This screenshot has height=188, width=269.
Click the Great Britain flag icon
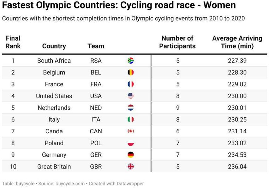pos(131,167)
